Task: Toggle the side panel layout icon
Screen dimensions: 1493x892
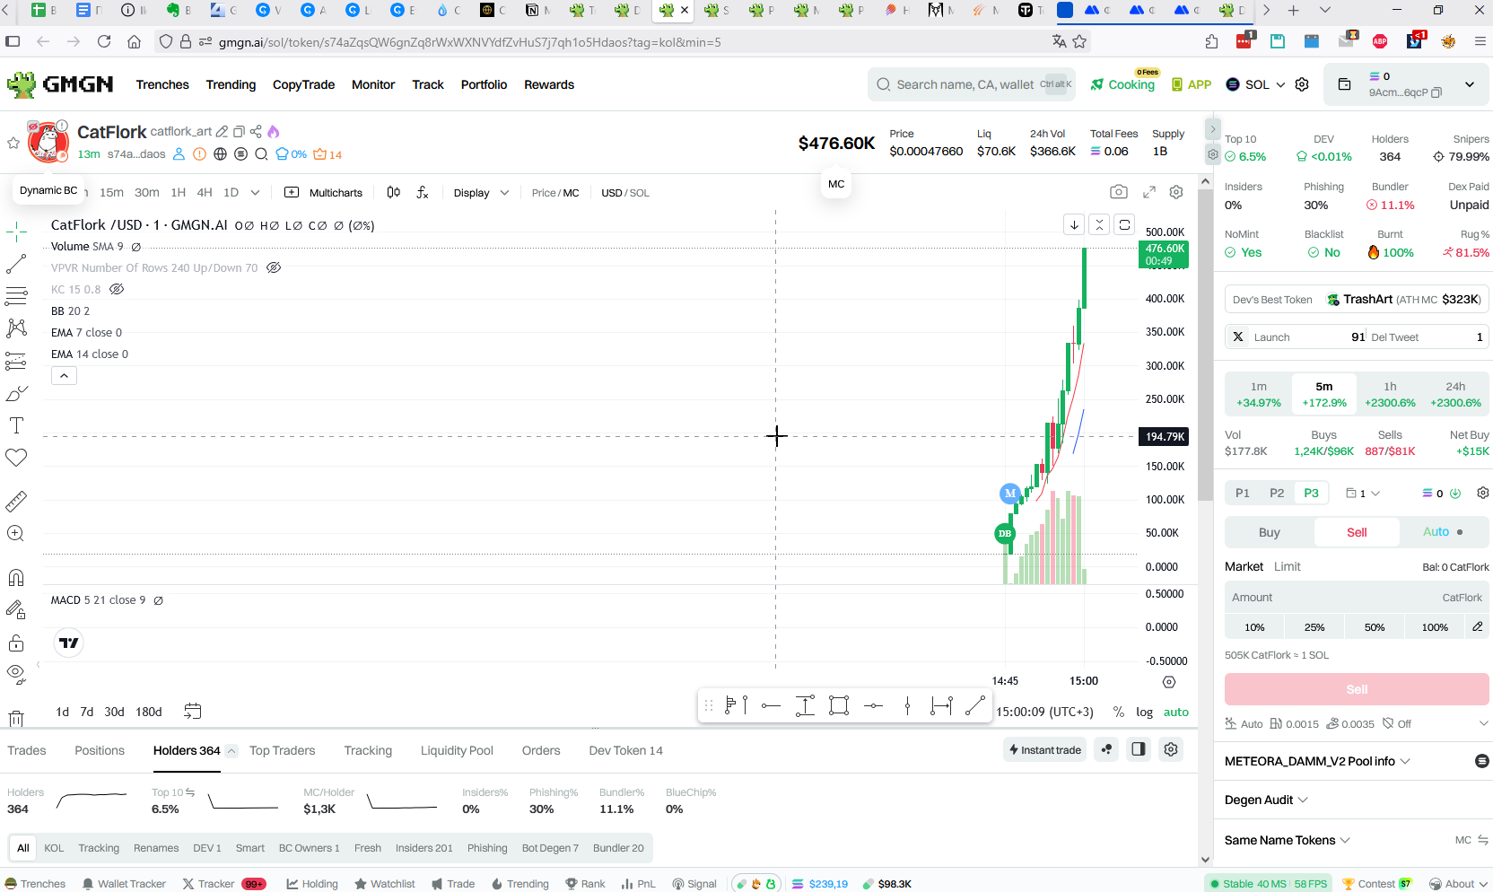Action: click(1138, 749)
